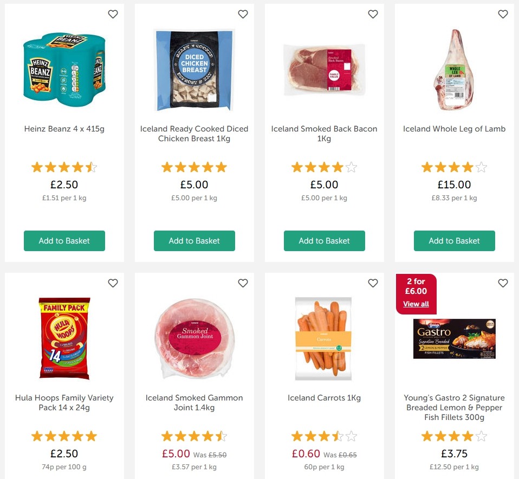Save Iceland Smoked Back Bacon using heart icon
The width and height of the screenshot is (519, 479).
pos(373,14)
